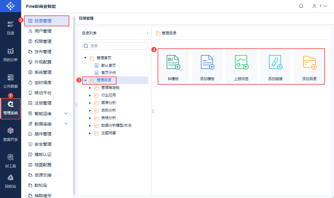Click the 添加链接 icon
This screenshot has height=198, width=334.
coord(275,62)
